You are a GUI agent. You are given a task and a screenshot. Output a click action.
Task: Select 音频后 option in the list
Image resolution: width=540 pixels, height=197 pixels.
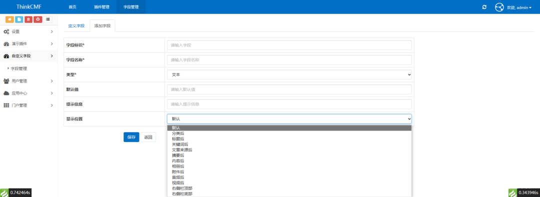tap(289, 177)
